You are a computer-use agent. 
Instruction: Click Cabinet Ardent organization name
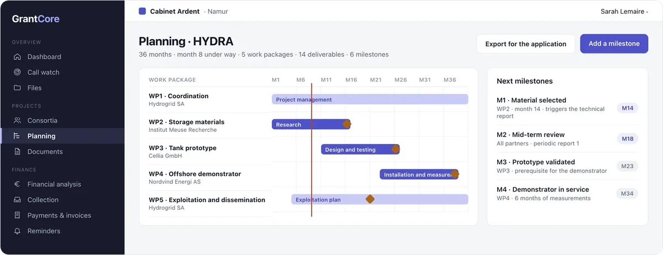tap(175, 11)
